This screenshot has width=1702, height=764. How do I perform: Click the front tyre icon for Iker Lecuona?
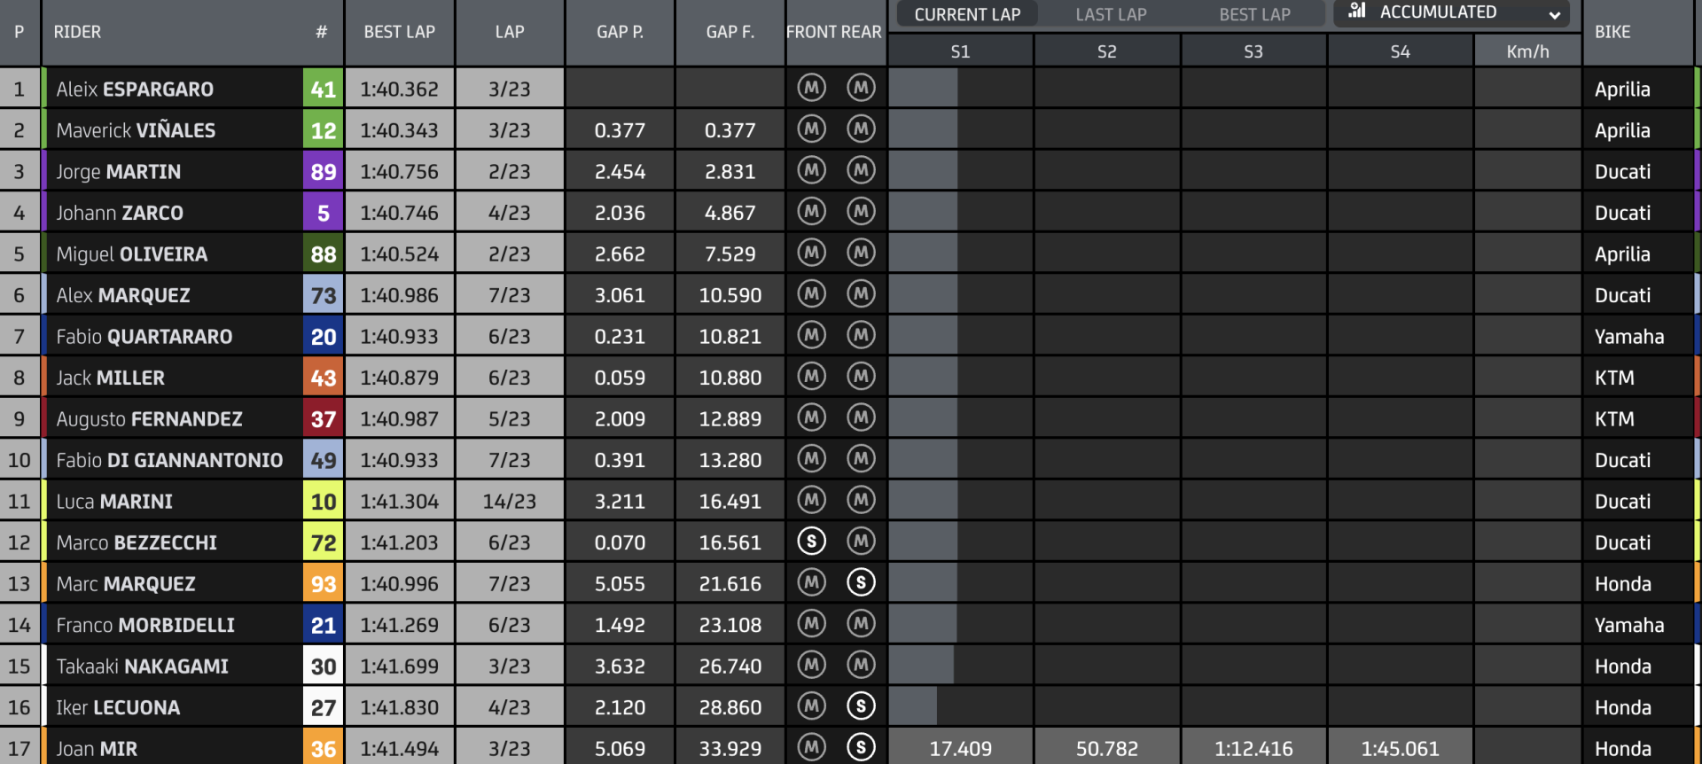(811, 706)
